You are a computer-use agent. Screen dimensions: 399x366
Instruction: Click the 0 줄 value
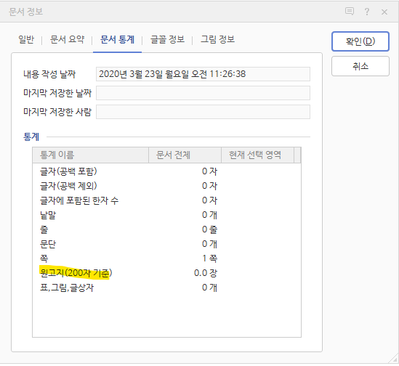210,229
